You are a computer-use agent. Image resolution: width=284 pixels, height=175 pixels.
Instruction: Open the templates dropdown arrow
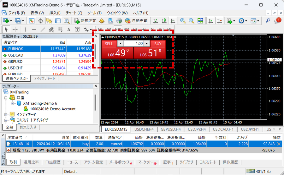(258, 21)
